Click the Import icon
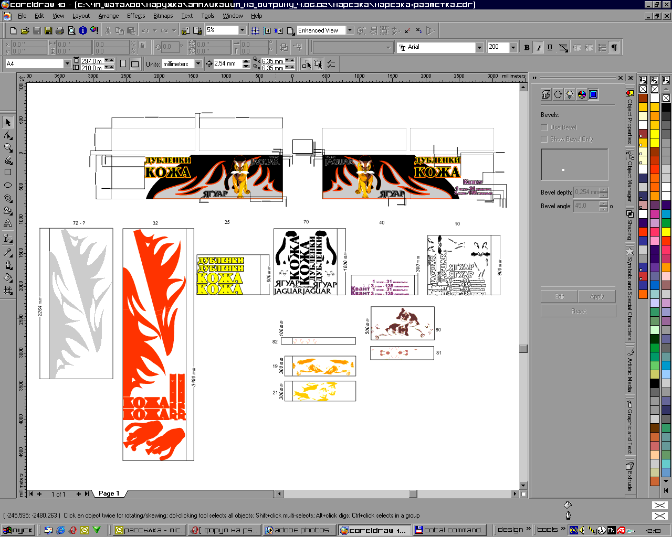The height and width of the screenshot is (537, 672). coord(186,30)
